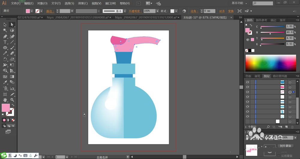Screen dimensions: 300x159
Task: Select the Shape Builder tool
Action: [5, 71]
